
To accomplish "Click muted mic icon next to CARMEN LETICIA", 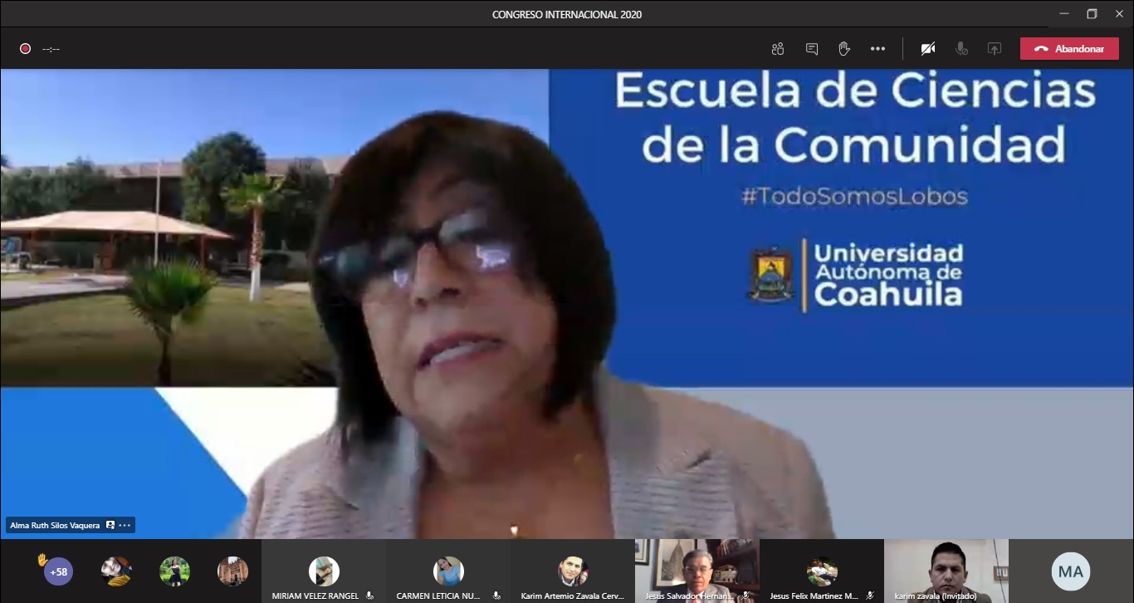I will (x=496, y=596).
